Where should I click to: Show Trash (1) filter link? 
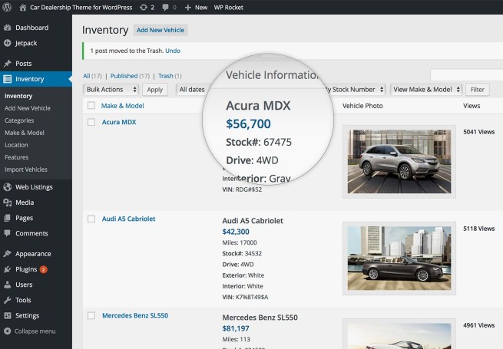click(x=170, y=76)
